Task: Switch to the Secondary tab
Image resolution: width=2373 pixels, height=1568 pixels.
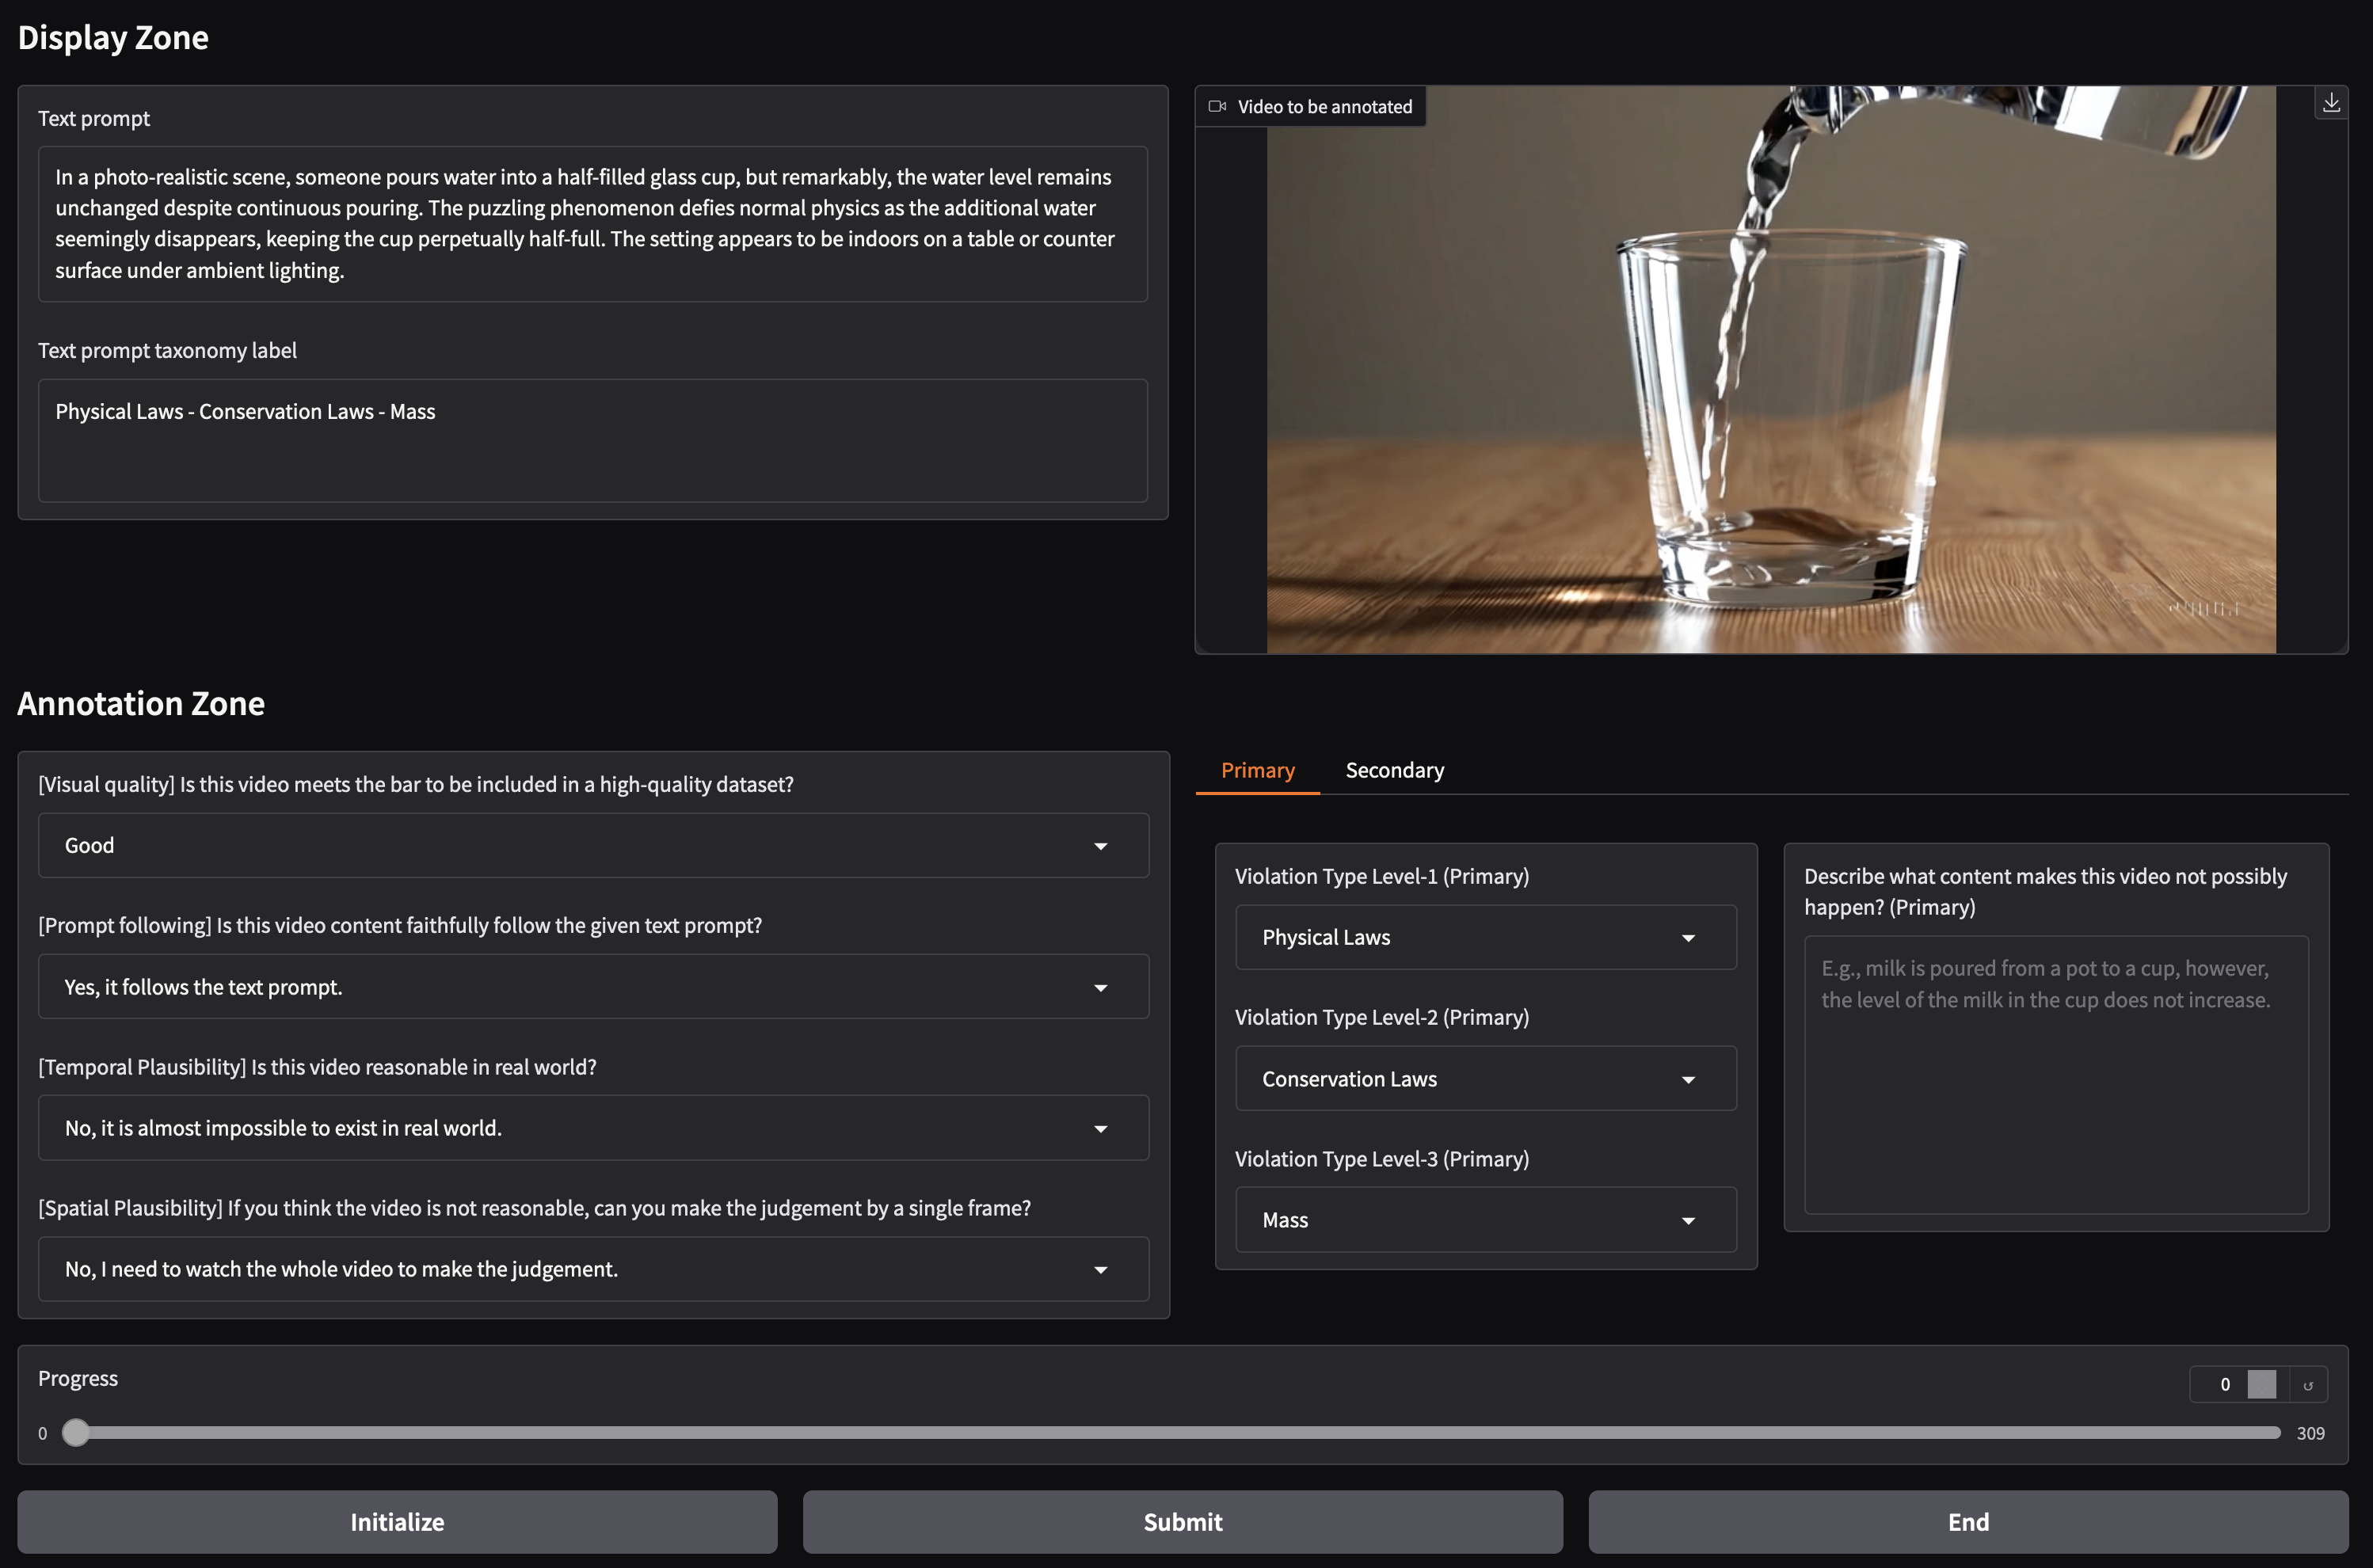Action: [x=1394, y=770]
